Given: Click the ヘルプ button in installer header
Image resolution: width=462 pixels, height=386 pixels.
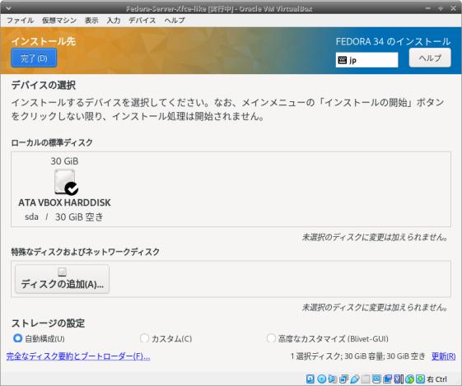Looking at the screenshot, I should coord(430,58).
